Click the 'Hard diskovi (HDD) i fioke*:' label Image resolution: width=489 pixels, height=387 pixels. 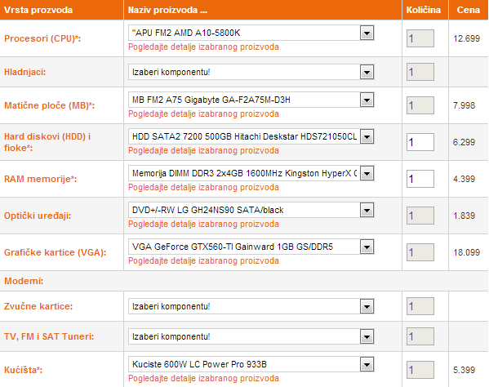coord(47,142)
